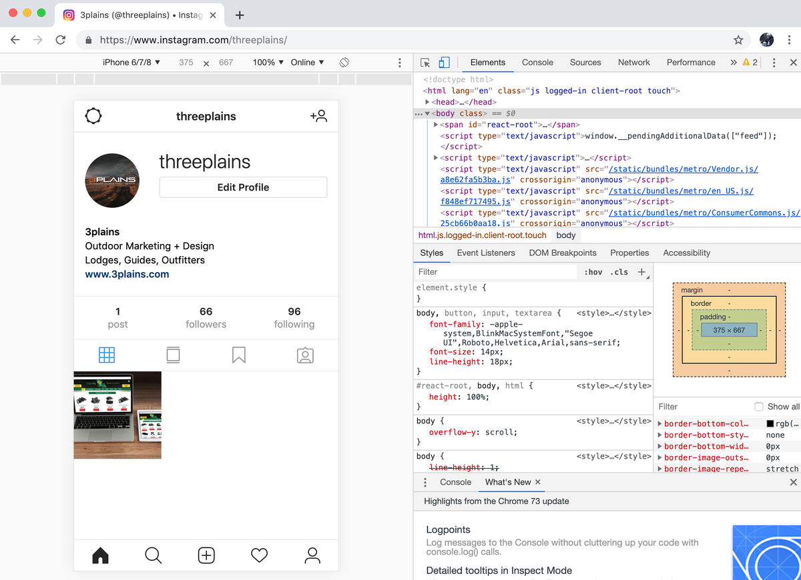Screen dimensions: 801x580
Task: Add a new style rule
Action: coord(642,272)
